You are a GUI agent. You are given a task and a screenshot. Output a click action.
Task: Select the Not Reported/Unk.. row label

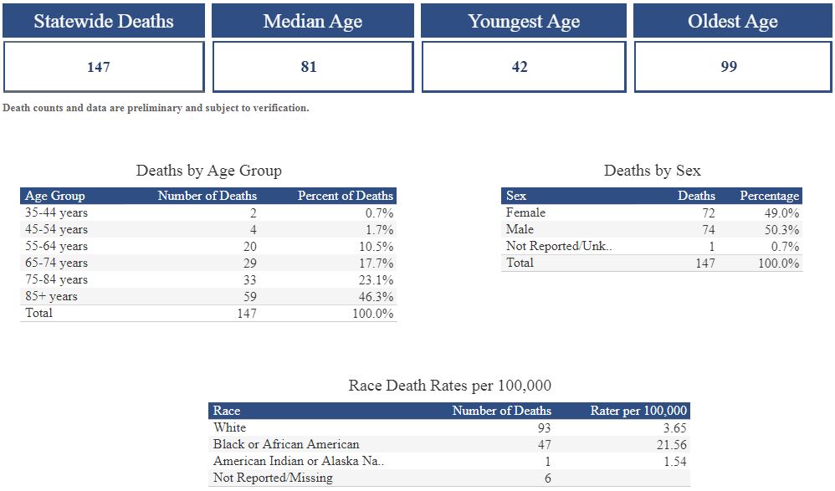[x=559, y=246]
